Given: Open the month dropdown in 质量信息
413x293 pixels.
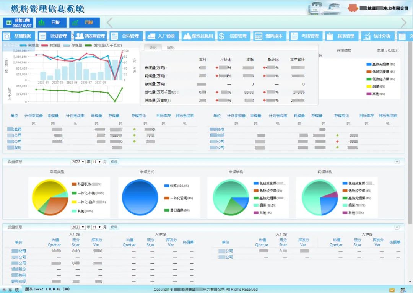Looking at the screenshot, I should pyautogui.click(x=97, y=227).
